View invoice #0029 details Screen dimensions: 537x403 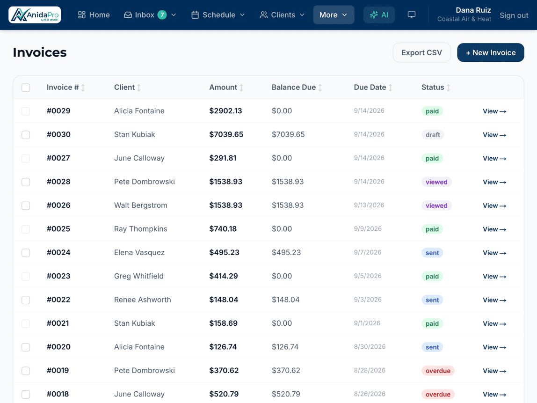[494, 111]
